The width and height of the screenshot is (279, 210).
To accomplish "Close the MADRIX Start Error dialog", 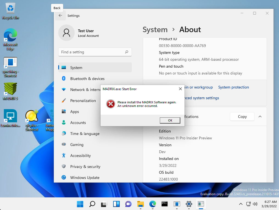I will pos(180,89).
